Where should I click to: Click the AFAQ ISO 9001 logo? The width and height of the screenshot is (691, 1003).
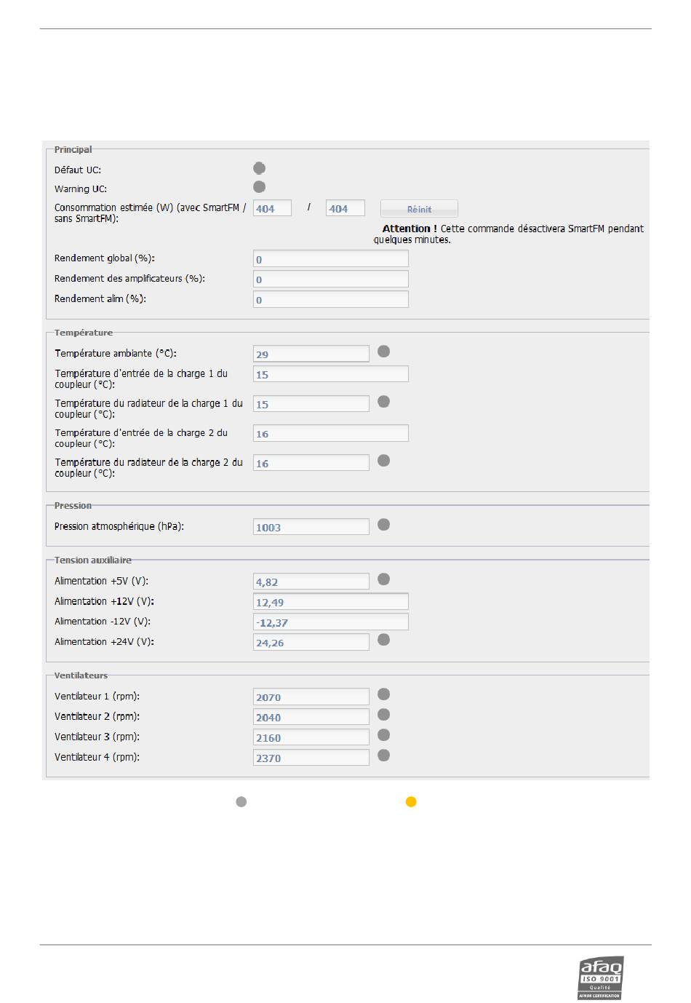click(x=601, y=978)
